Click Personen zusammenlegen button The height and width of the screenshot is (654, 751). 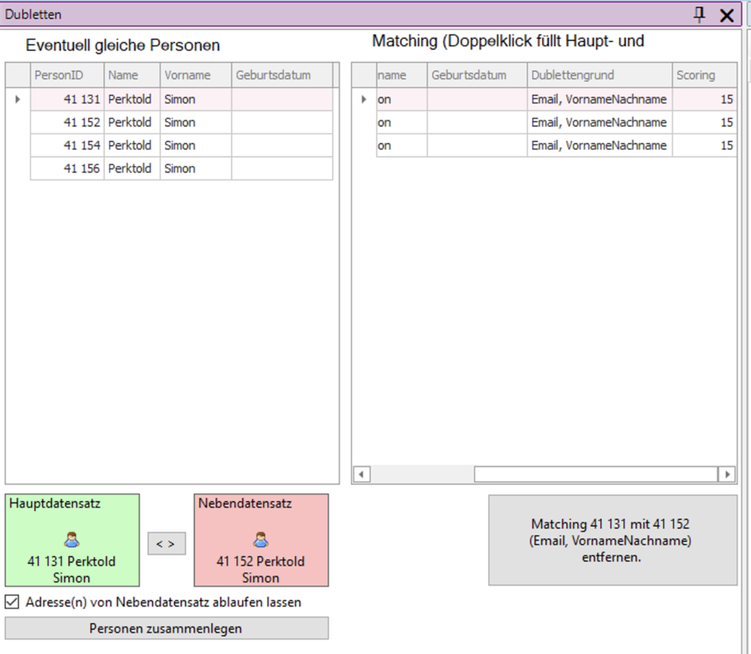point(166,628)
